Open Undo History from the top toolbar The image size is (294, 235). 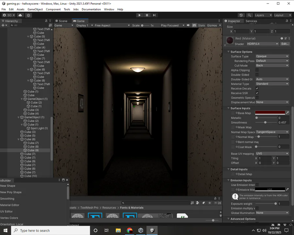241,15
